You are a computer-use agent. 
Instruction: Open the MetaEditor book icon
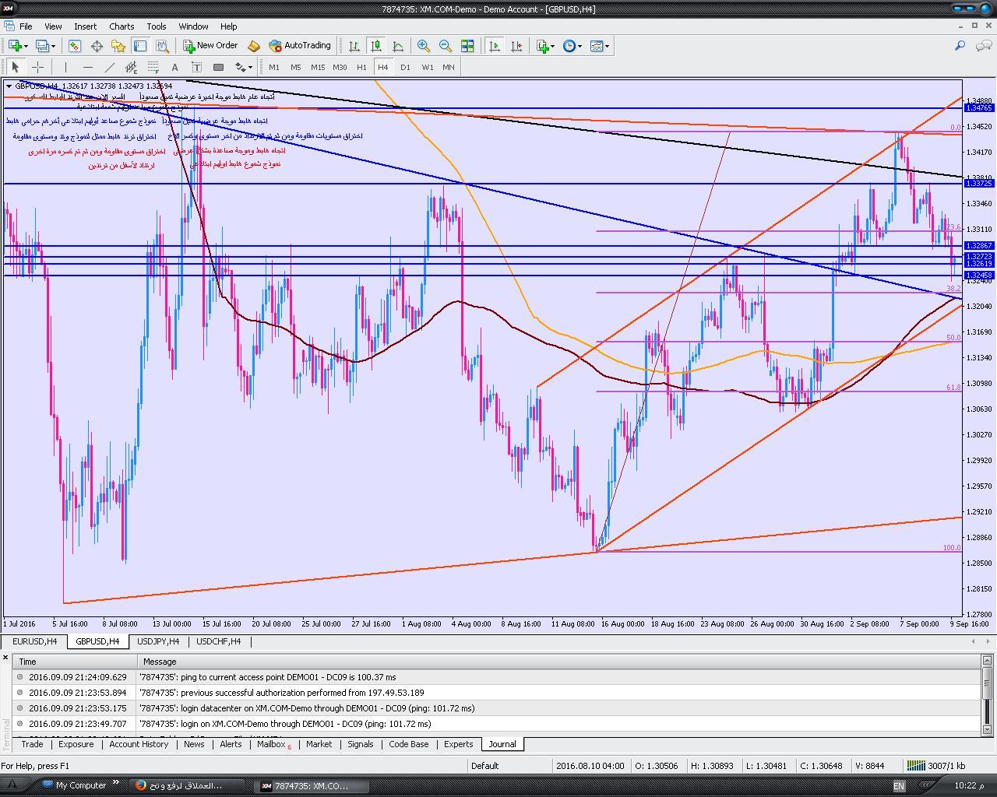tap(253, 46)
